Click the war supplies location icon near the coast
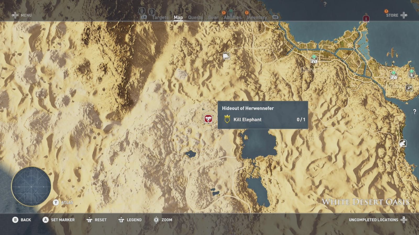The image size is (419, 235). (x=409, y=88)
